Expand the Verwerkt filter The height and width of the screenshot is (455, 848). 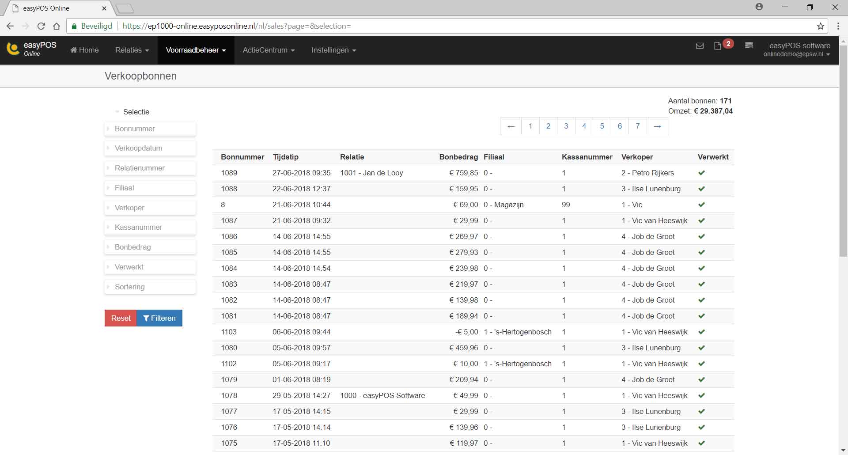coord(150,267)
